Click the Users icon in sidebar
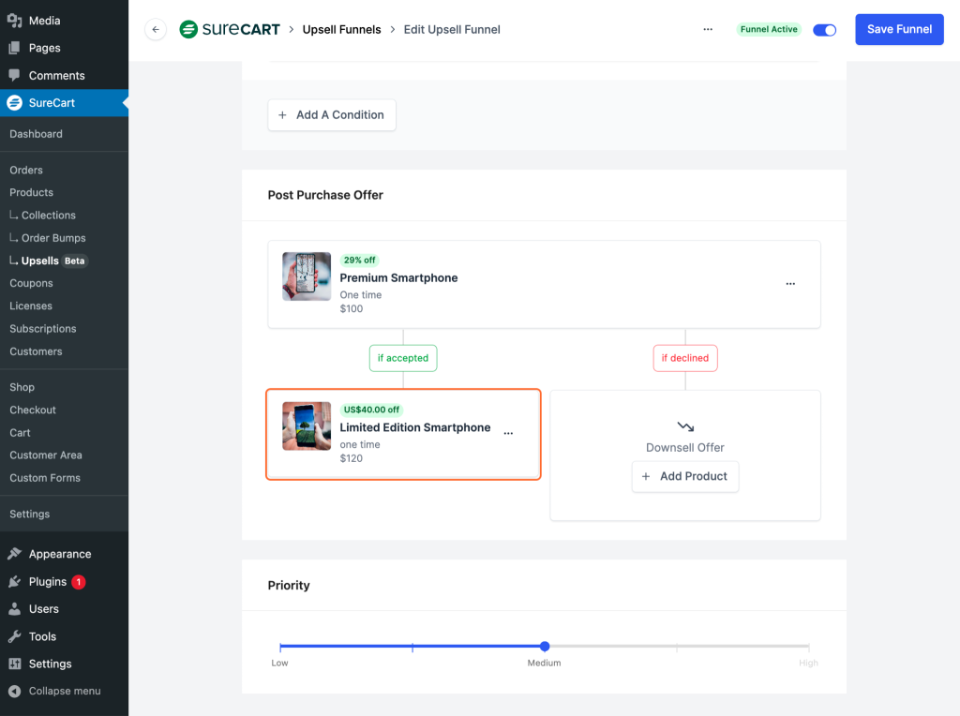This screenshot has width=960, height=716. (x=15, y=609)
